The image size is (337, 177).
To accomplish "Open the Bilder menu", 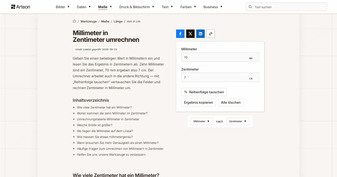I will click(63, 7).
